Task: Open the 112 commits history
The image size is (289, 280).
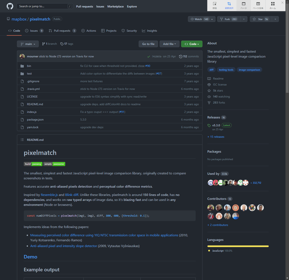Action: pyautogui.click(x=189, y=56)
